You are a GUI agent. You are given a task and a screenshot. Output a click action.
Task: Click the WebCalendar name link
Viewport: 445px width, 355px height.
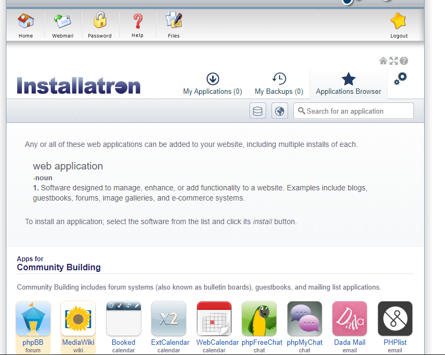pos(217,342)
